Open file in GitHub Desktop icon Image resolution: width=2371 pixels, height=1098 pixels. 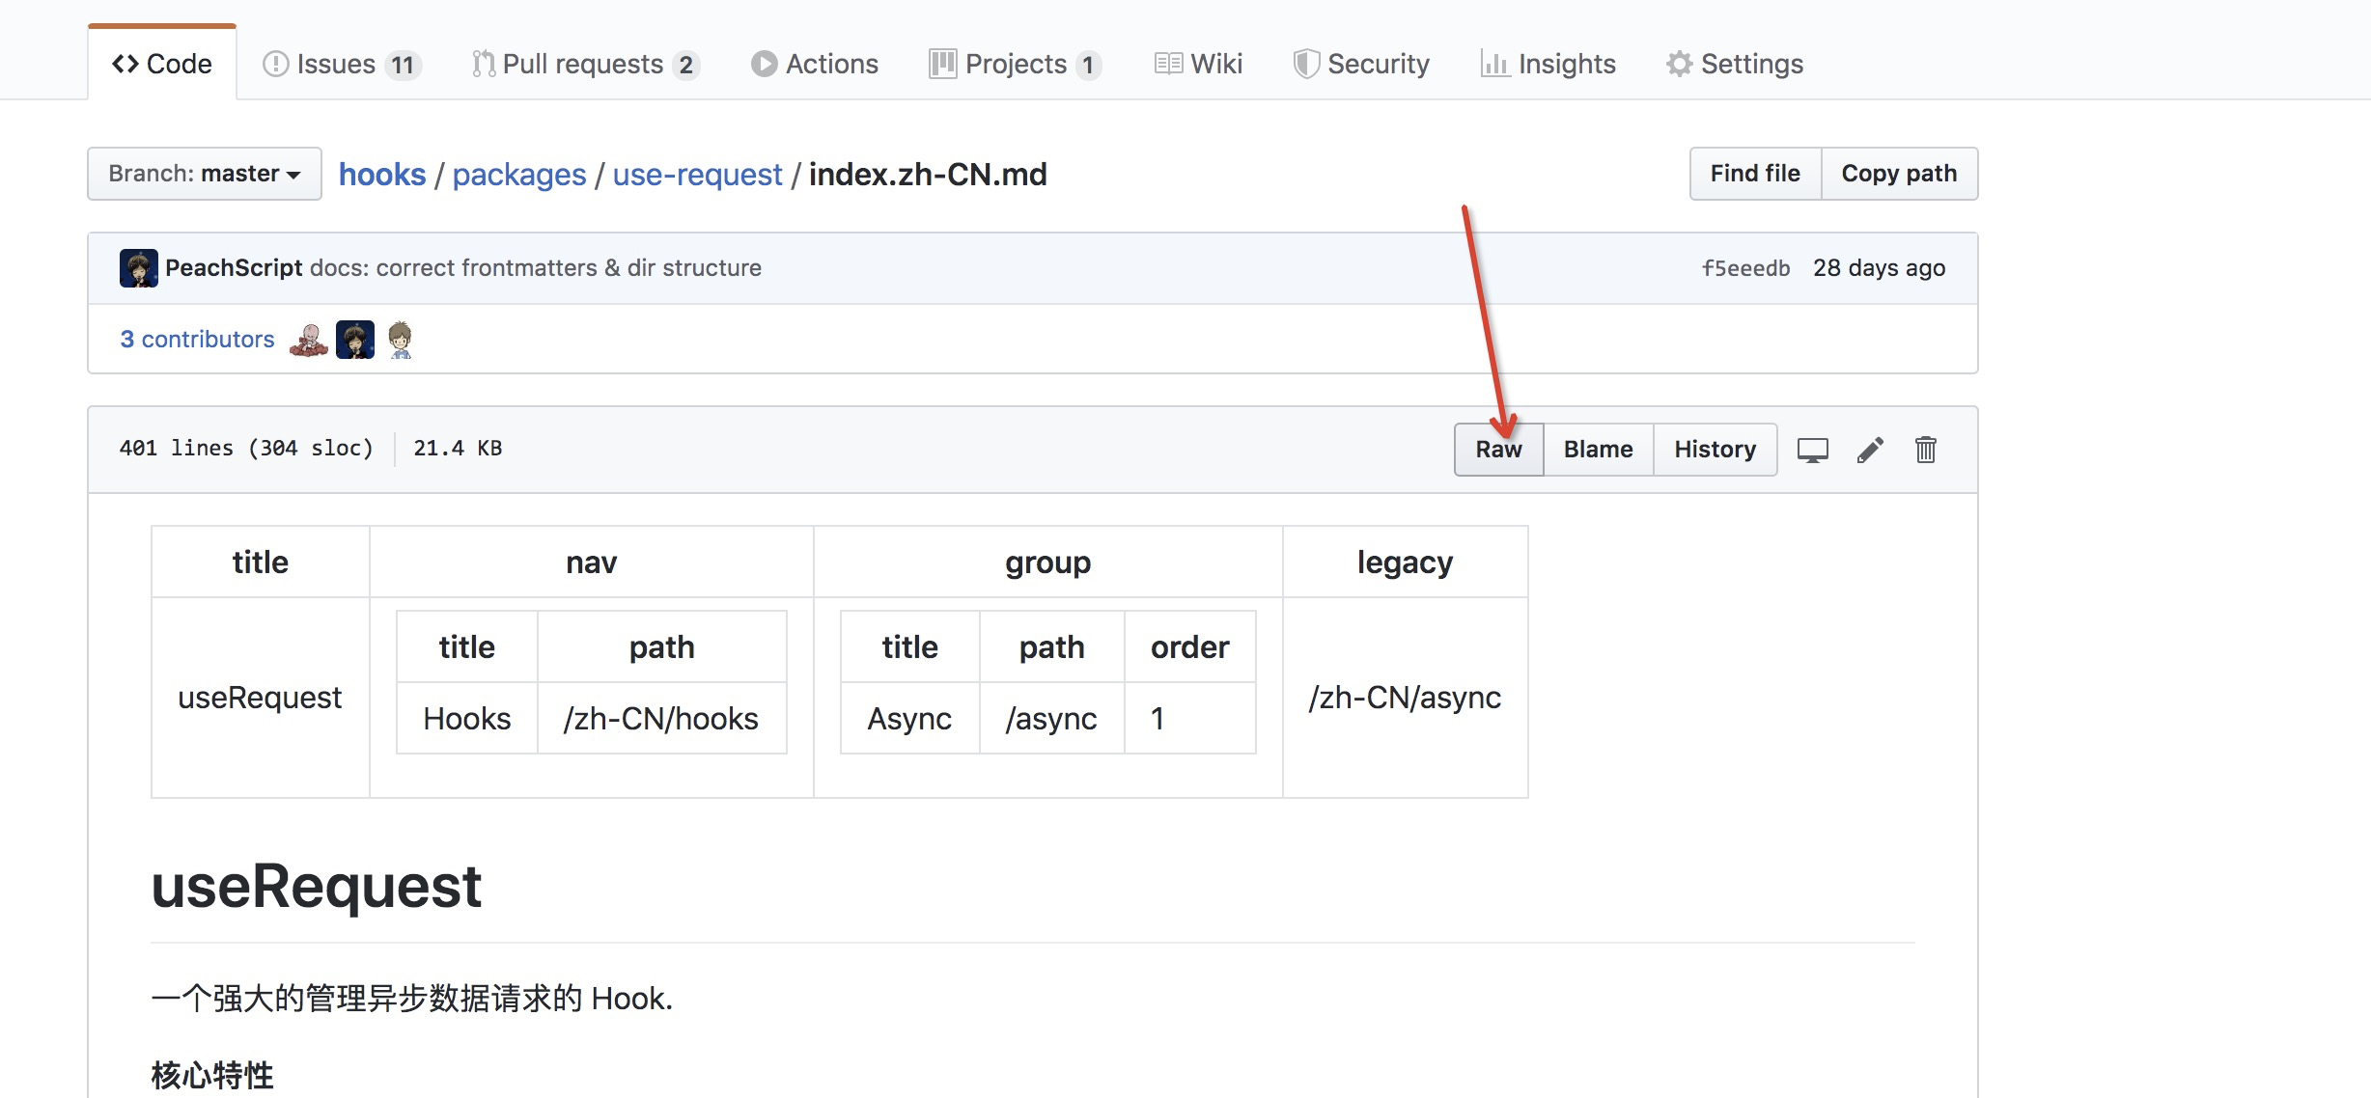click(1812, 450)
